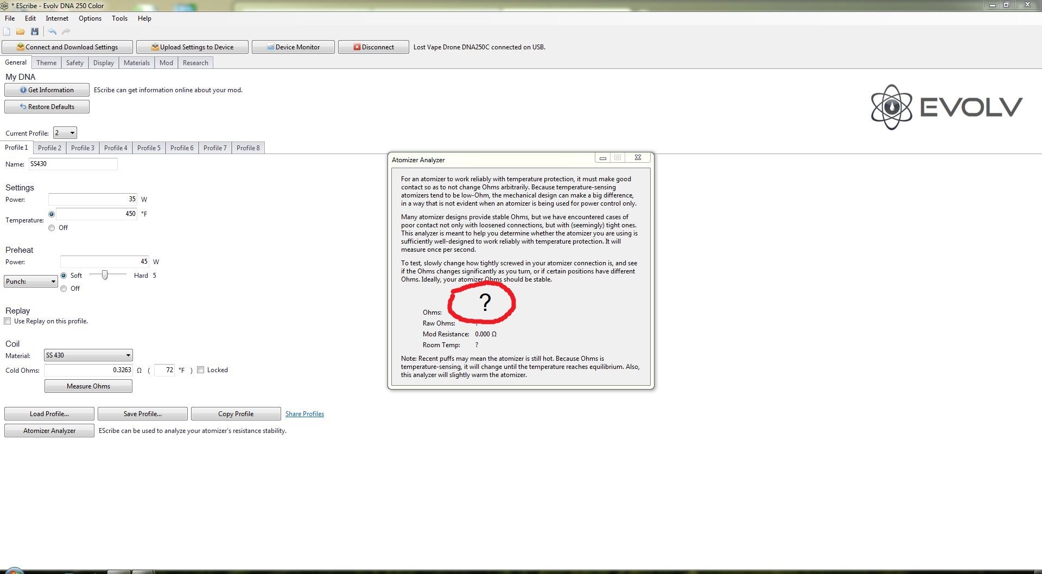The image size is (1042, 574).
Task: Open the Coil Material dropdown
Action: (x=88, y=355)
